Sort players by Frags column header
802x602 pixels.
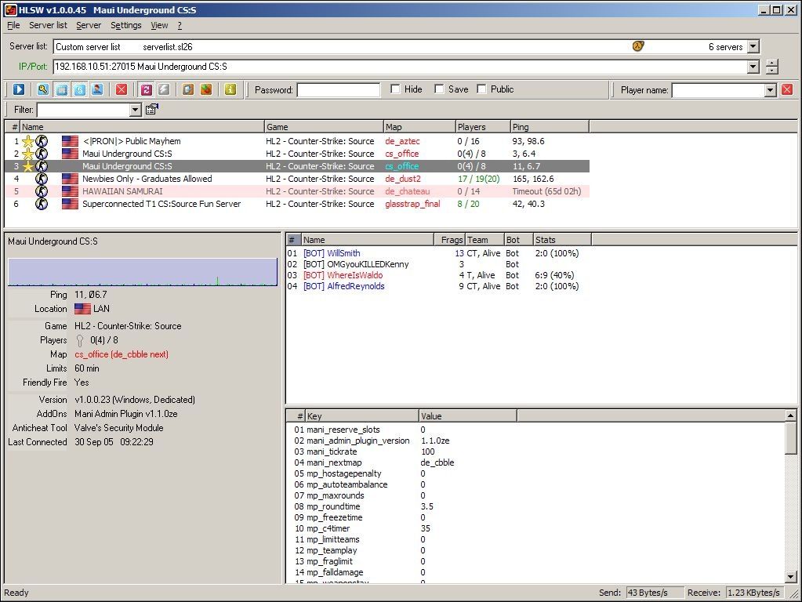click(452, 240)
